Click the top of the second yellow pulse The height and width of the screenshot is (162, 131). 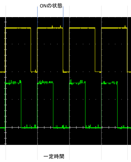coord(50,28)
